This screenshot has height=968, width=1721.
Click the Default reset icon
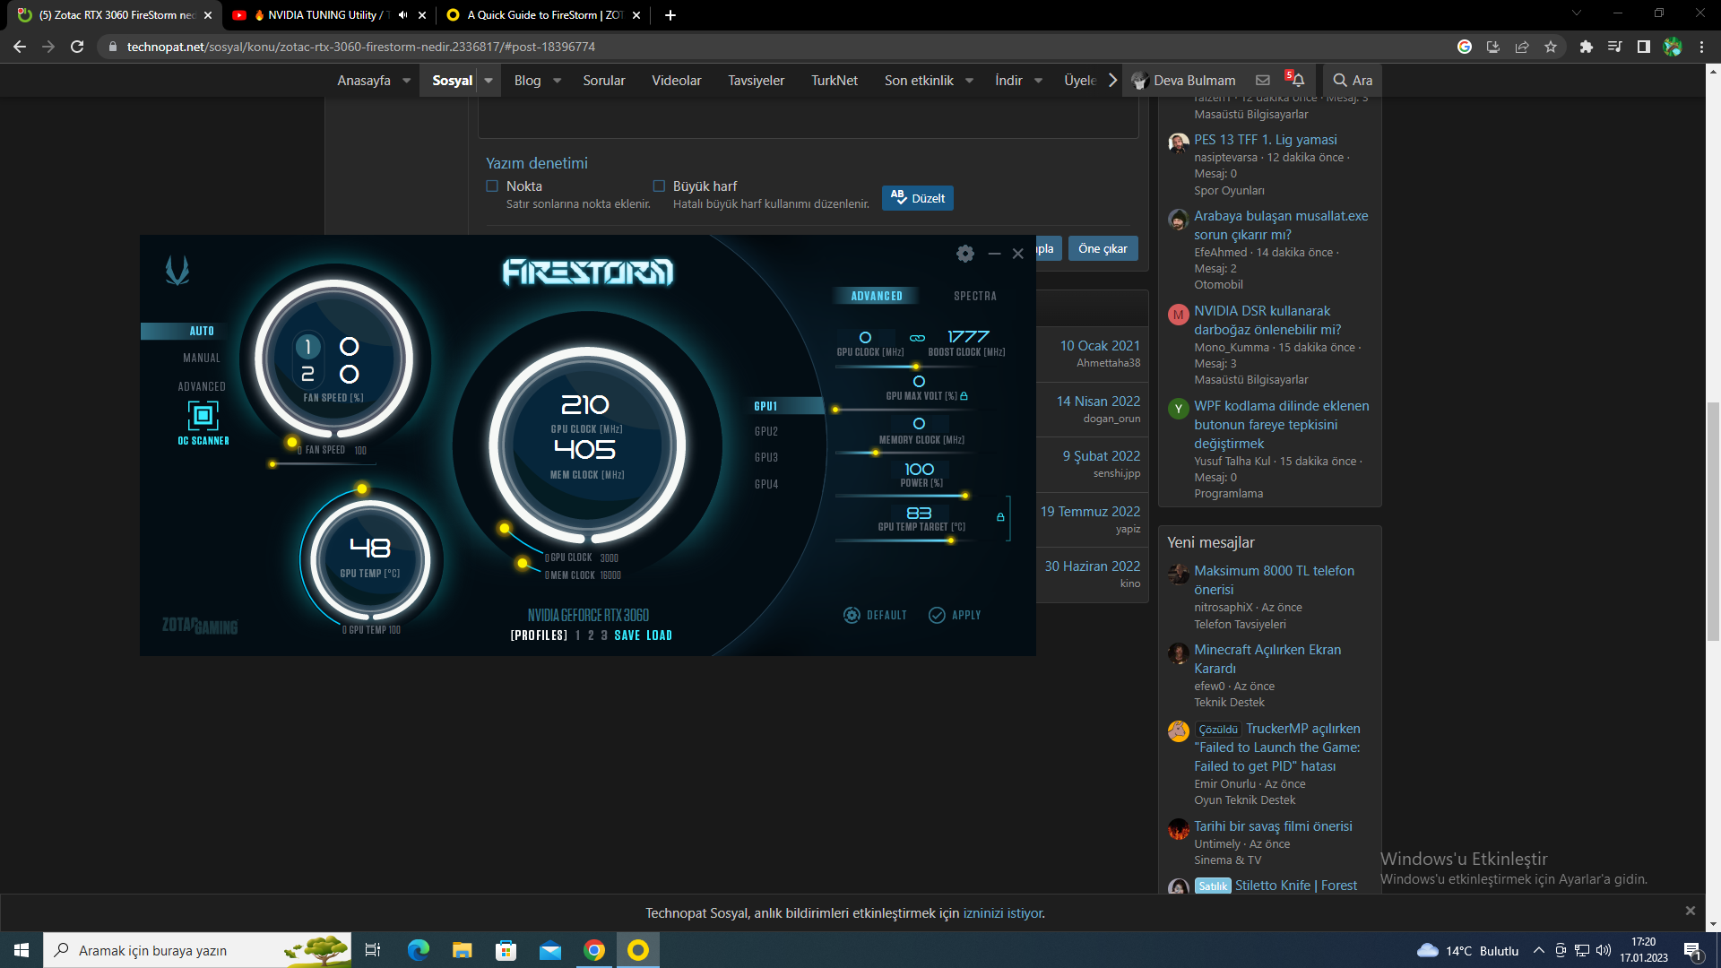[852, 615]
